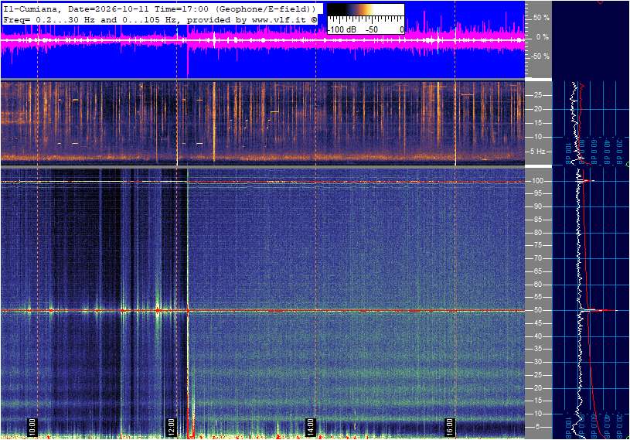Click '40.0 dB' label in lower spectrum graph
The height and width of the screenshot is (440, 630).
607,426
